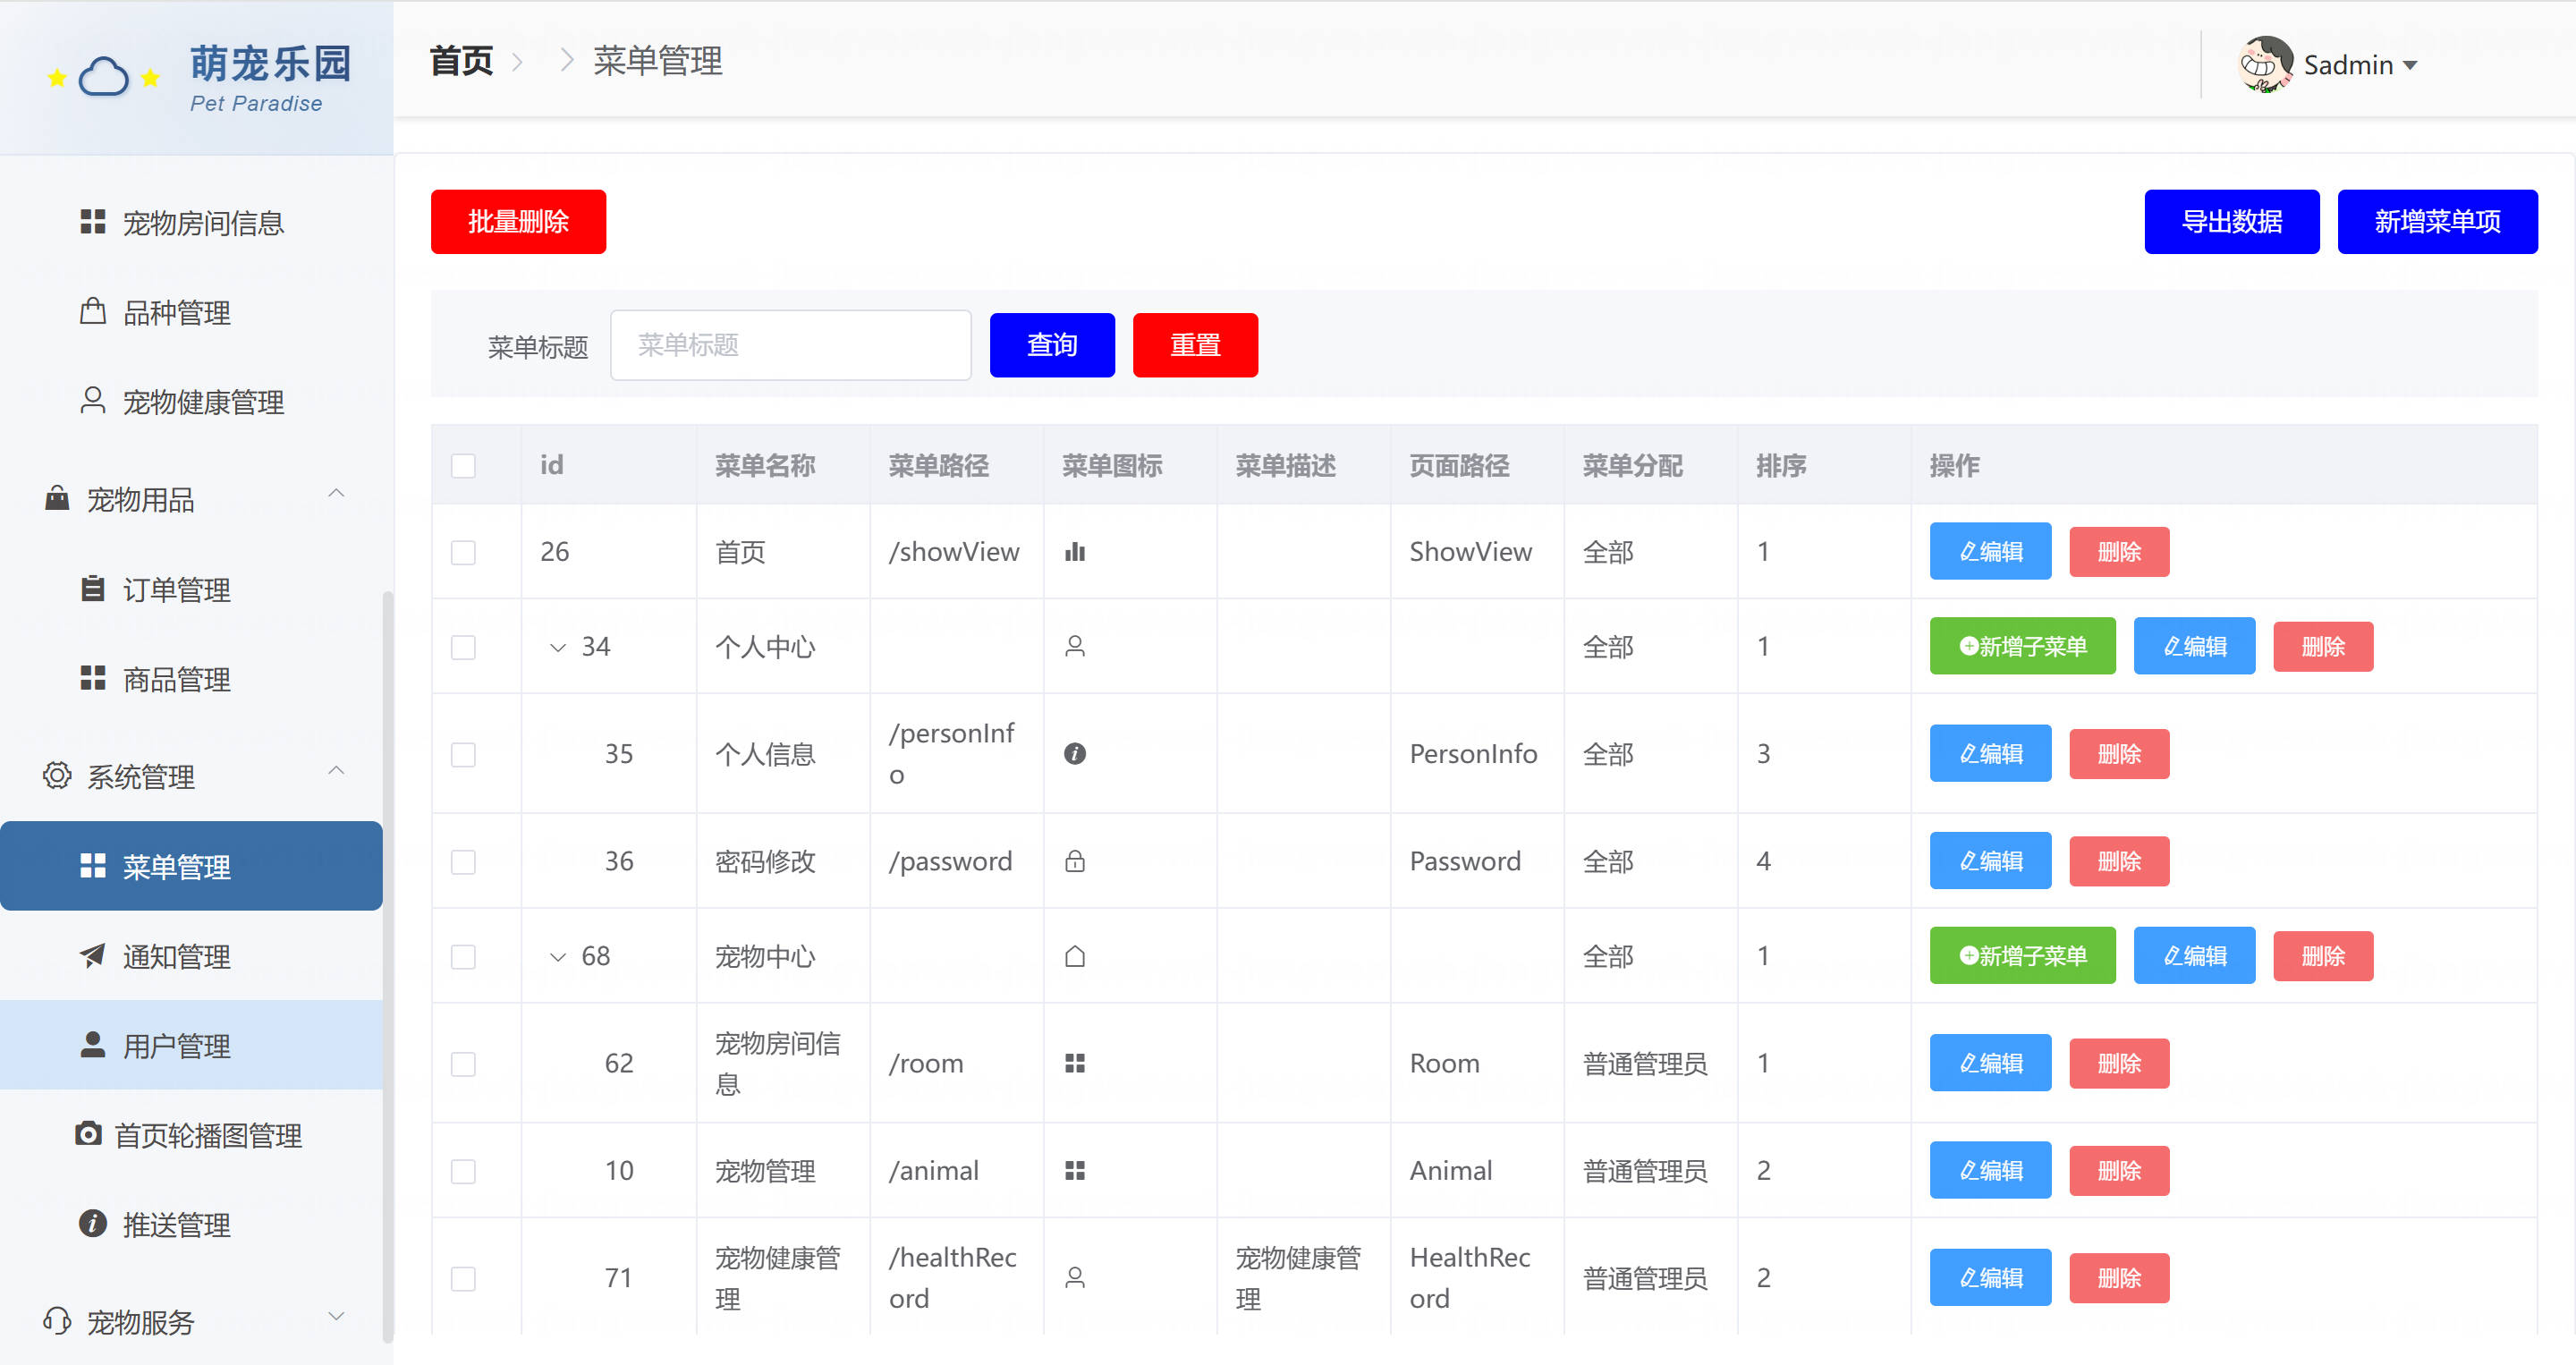Click paper plane icon beside 通知管理

pyautogui.click(x=93, y=955)
